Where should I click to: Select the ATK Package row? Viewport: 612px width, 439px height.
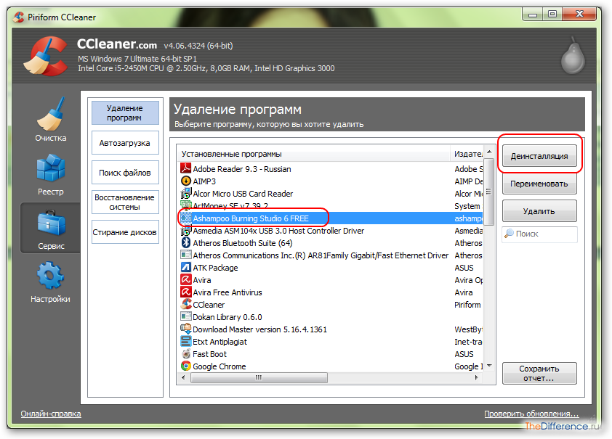(331, 268)
